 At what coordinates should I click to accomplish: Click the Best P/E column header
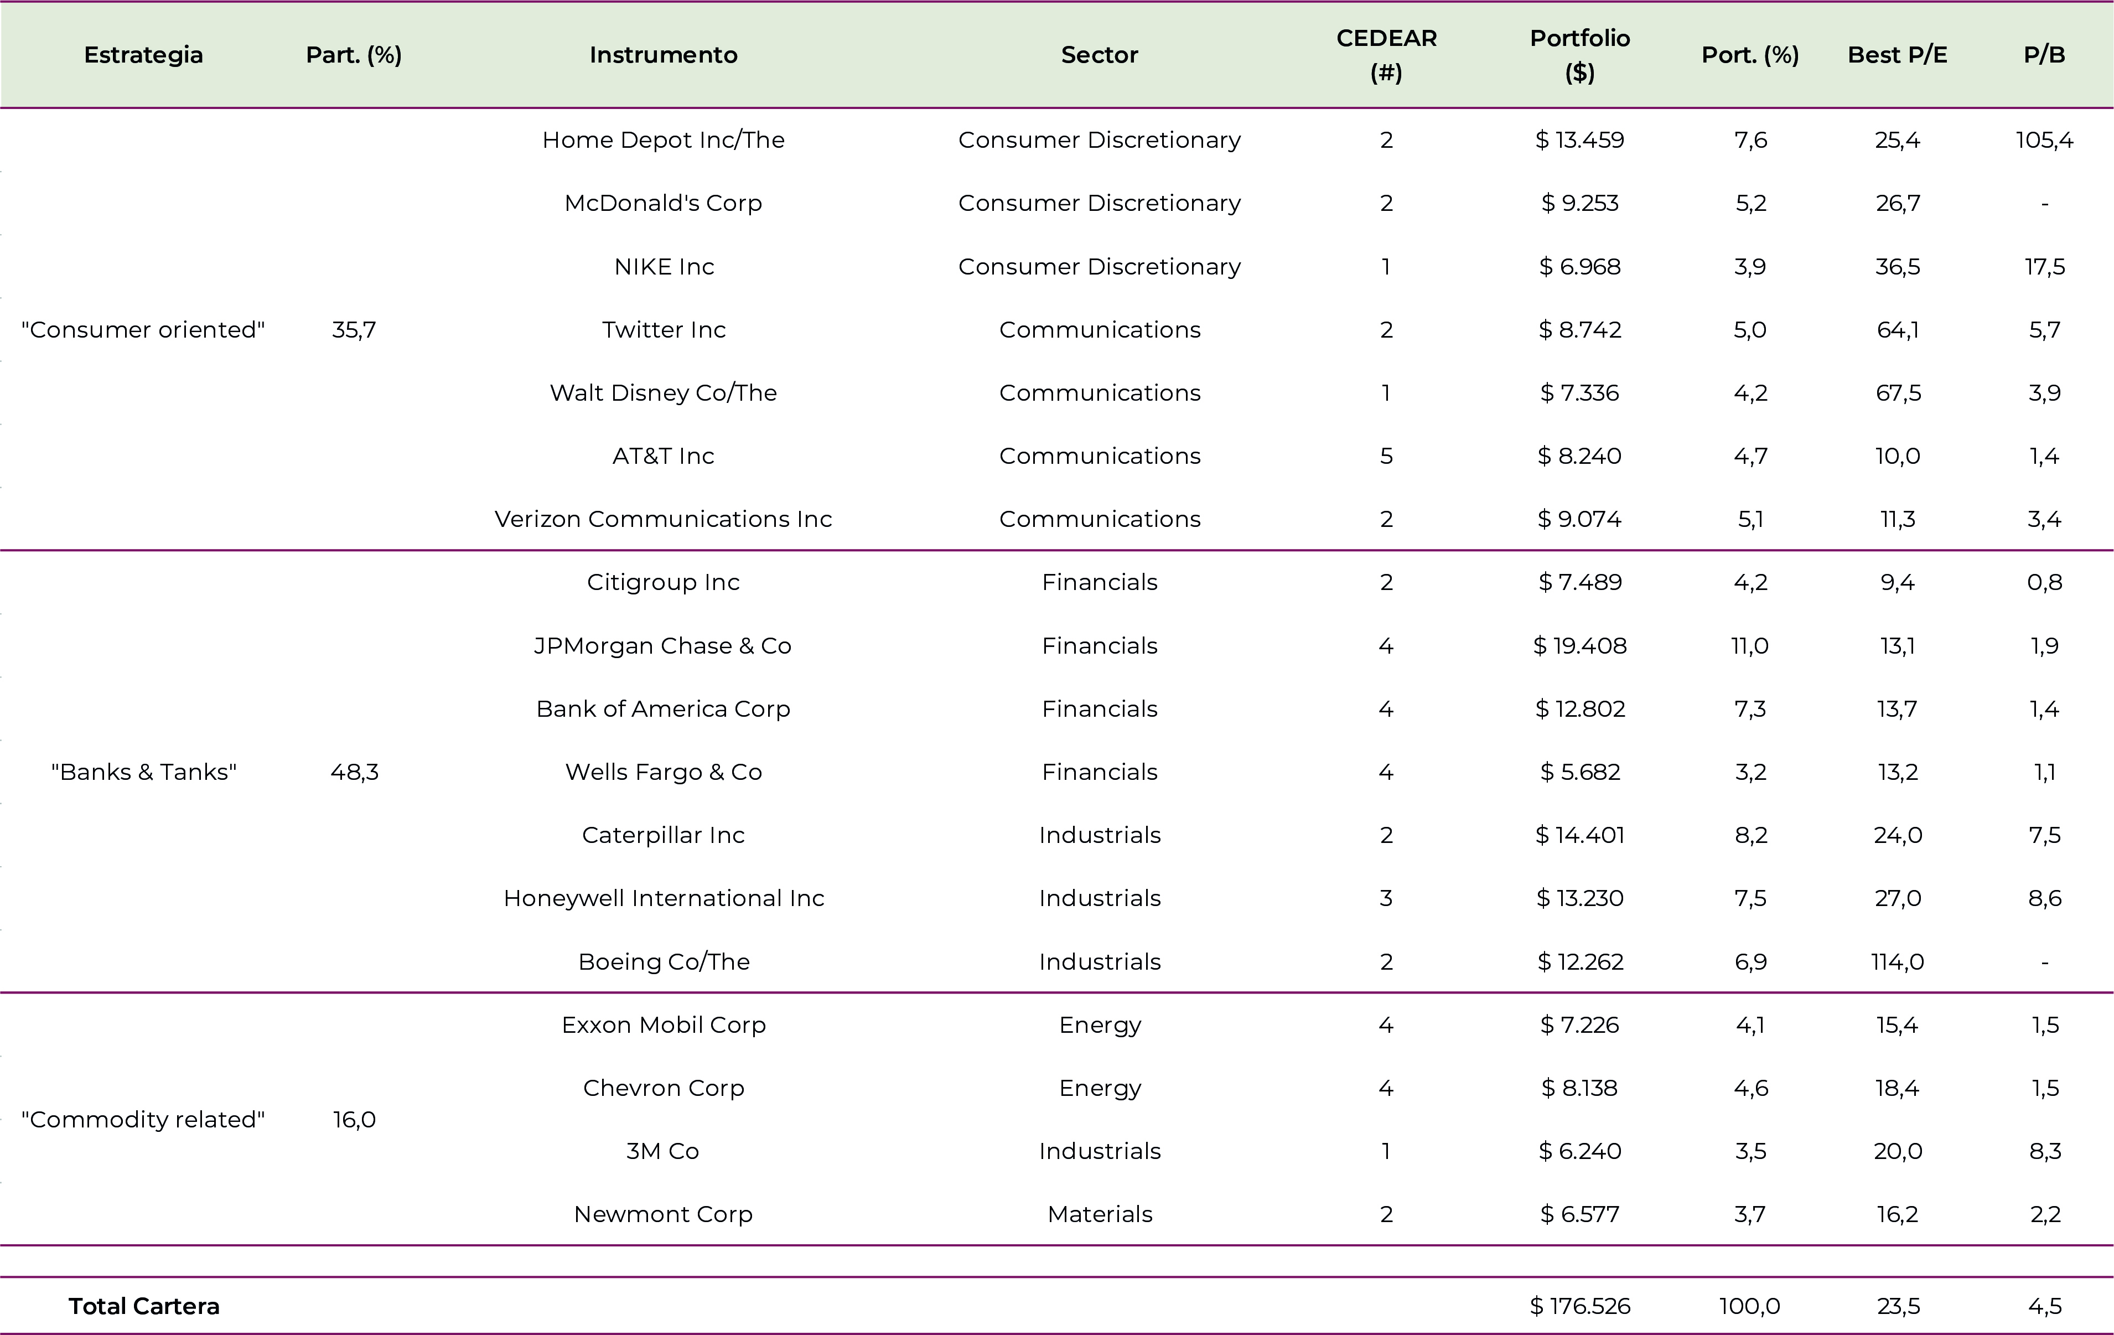1897,54
